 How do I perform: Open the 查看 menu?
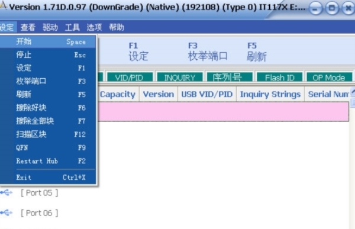coord(28,27)
